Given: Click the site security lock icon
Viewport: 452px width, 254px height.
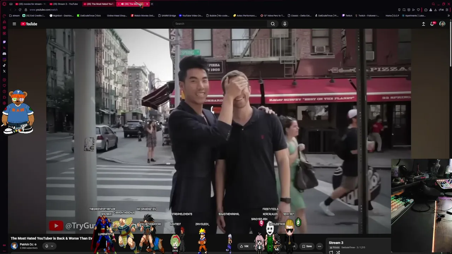Looking at the screenshot, I should (x=26, y=10).
